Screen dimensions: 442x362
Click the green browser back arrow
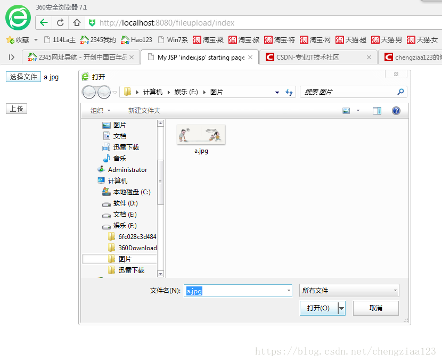(x=44, y=22)
